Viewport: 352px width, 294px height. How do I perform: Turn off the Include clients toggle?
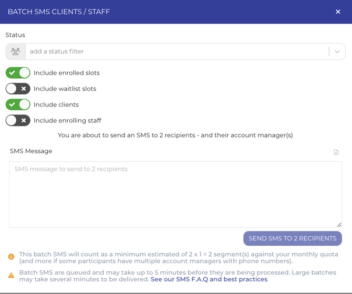point(18,104)
